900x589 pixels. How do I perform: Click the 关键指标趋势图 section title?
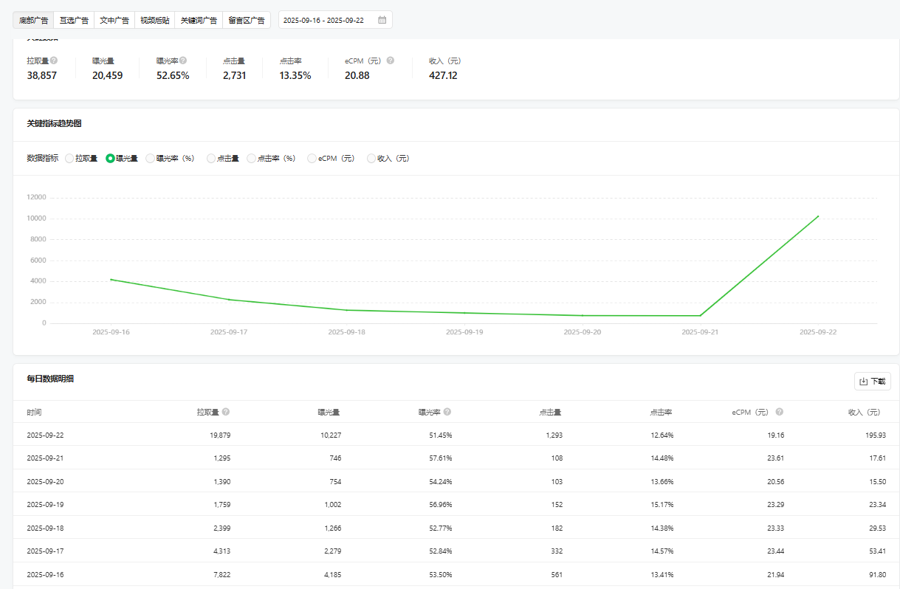(x=55, y=123)
